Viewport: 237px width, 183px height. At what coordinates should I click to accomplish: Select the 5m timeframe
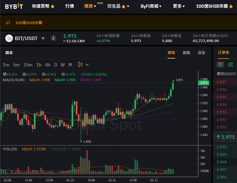(16, 65)
